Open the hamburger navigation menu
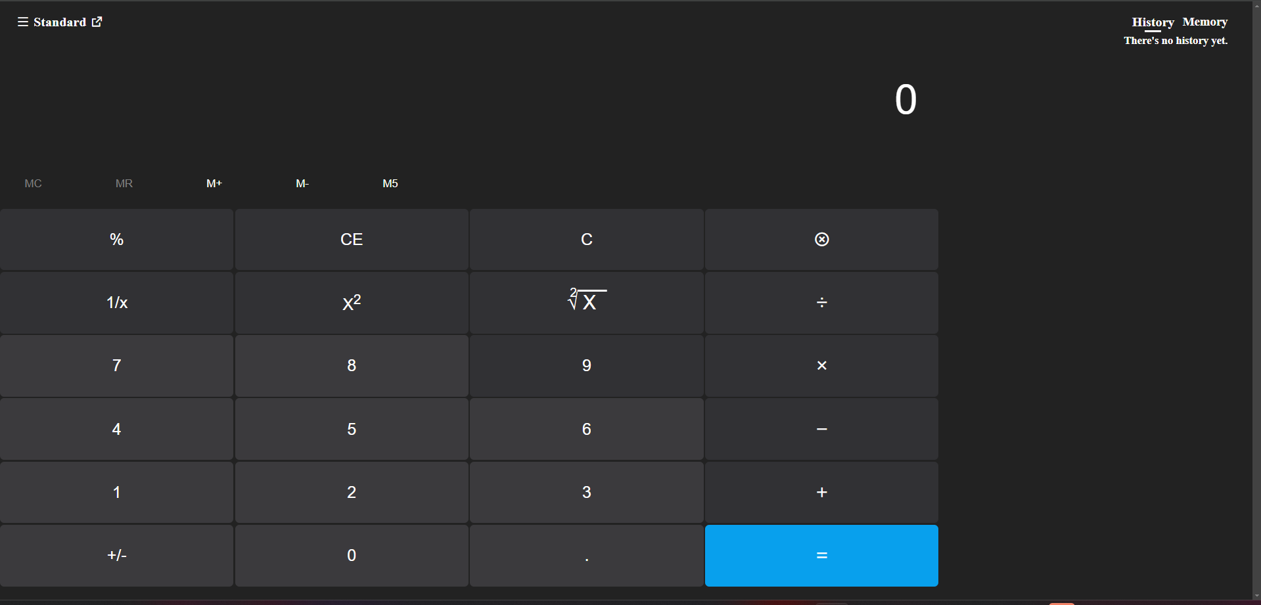Screen dimensions: 1261x605 click(x=22, y=22)
